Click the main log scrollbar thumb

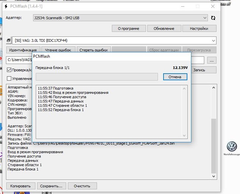click(x=214, y=146)
